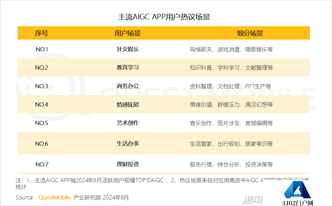
Task: Click 知识科普、学科学习、文献整理等 text
Action: 231,68
